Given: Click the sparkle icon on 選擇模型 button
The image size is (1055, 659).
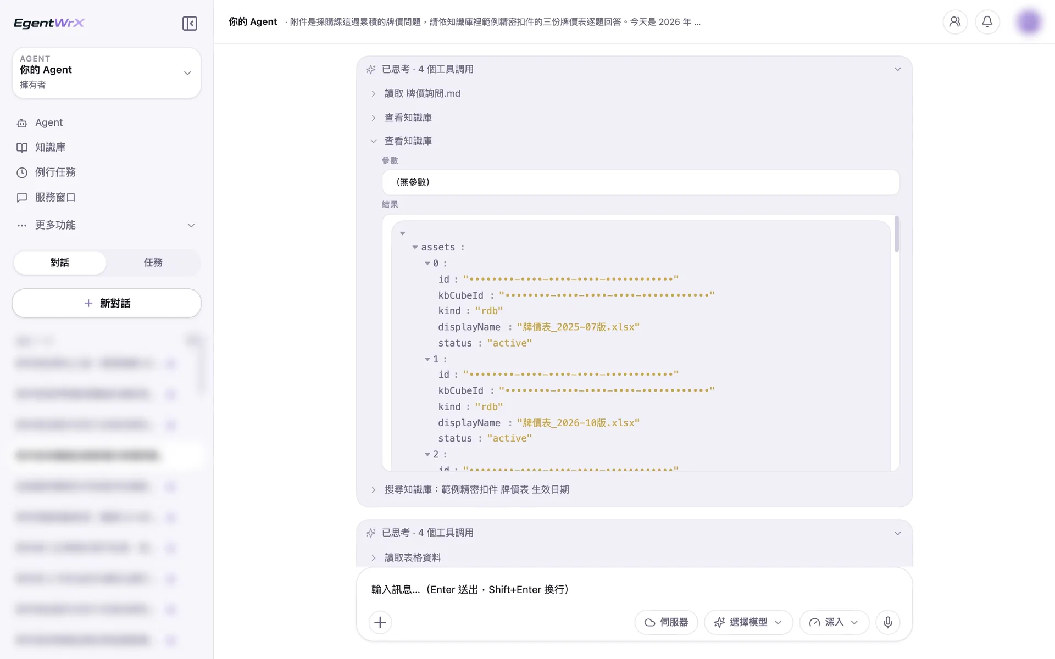Looking at the screenshot, I should point(719,622).
